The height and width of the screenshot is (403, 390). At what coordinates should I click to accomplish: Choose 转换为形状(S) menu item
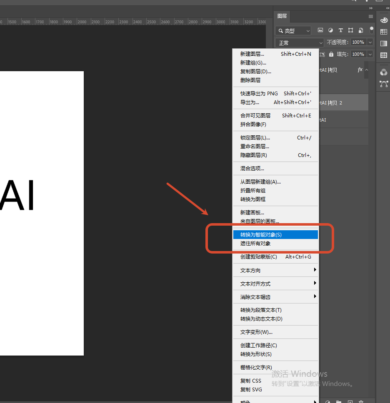pos(275,354)
